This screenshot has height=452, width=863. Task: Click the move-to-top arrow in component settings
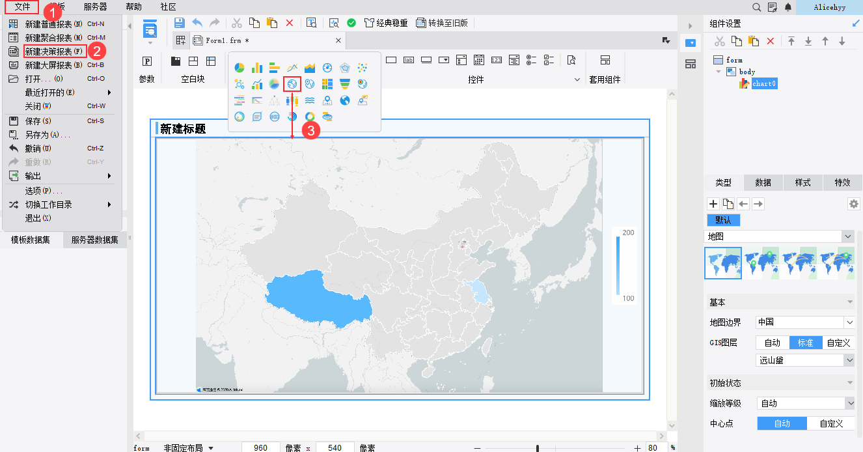click(791, 41)
